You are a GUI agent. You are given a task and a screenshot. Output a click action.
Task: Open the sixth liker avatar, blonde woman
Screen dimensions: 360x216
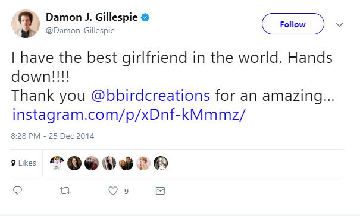point(143,163)
